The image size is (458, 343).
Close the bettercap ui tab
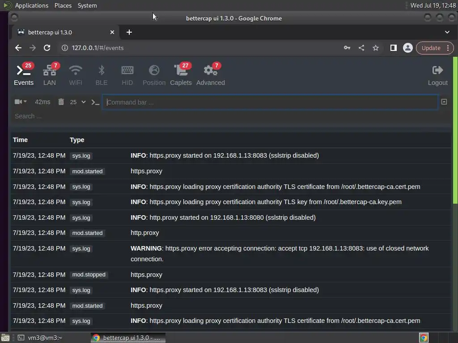coord(112,32)
